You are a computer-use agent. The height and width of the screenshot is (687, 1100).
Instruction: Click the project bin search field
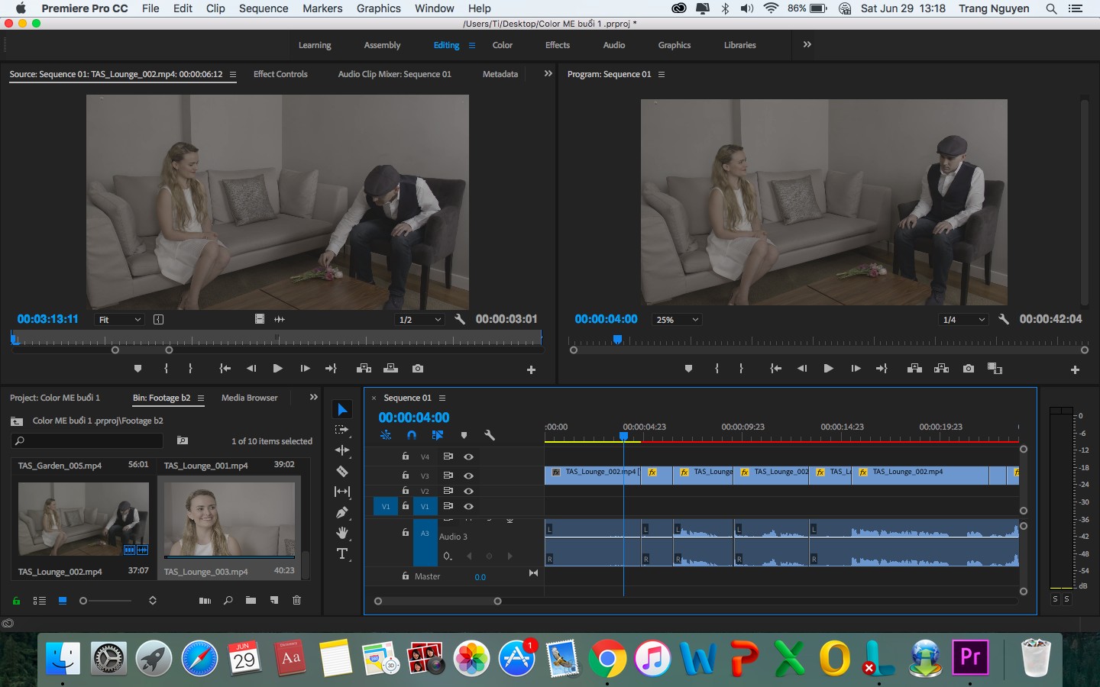pos(88,440)
